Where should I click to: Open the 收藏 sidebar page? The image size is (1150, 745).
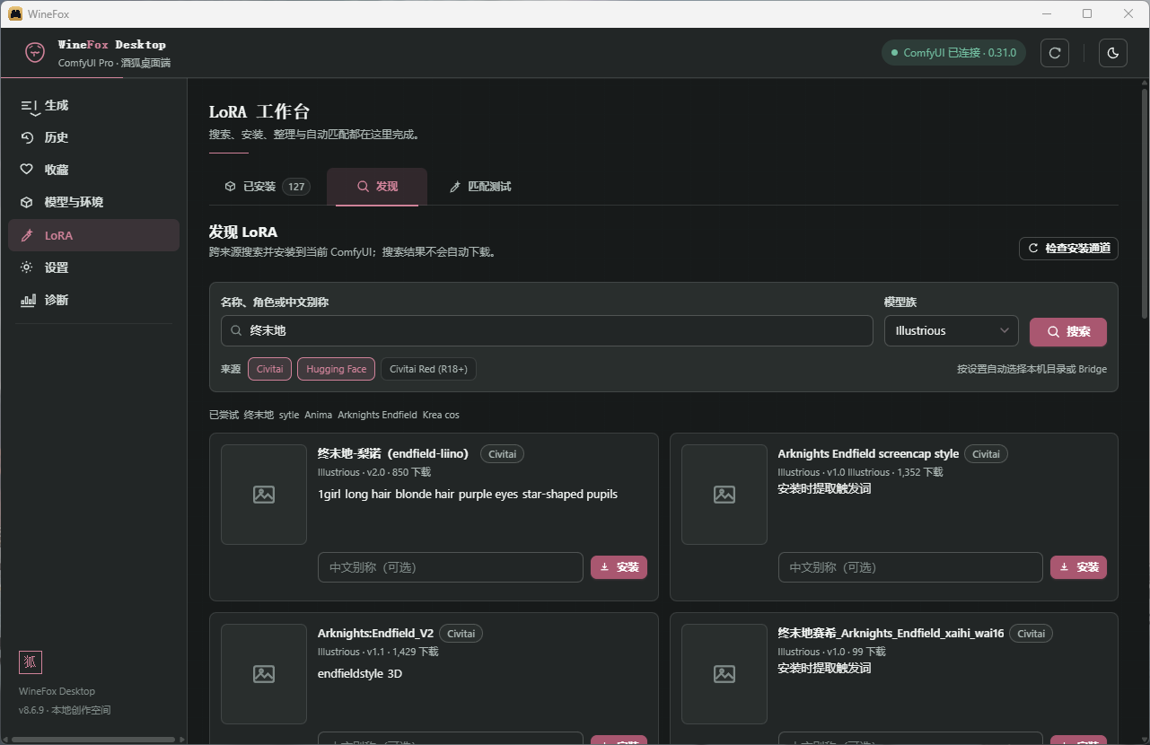pos(93,170)
